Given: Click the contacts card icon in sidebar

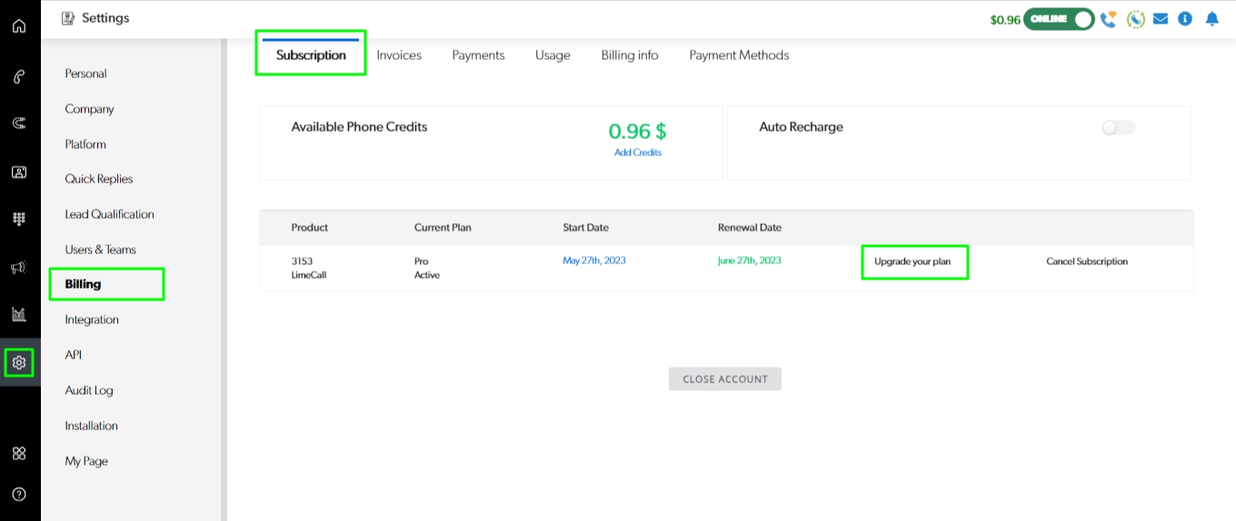Looking at the screenshot, I should click(19, 172).
